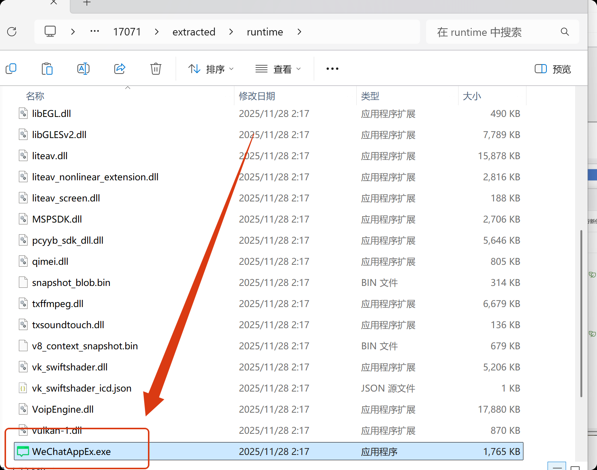Sort by the 修改日期 column header
This screenshot has width=597, height=470.
257,96
